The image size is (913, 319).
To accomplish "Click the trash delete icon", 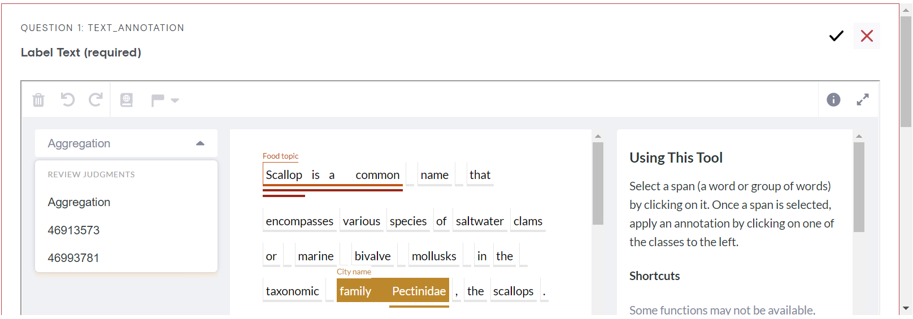I will click(x=38, y=100).
